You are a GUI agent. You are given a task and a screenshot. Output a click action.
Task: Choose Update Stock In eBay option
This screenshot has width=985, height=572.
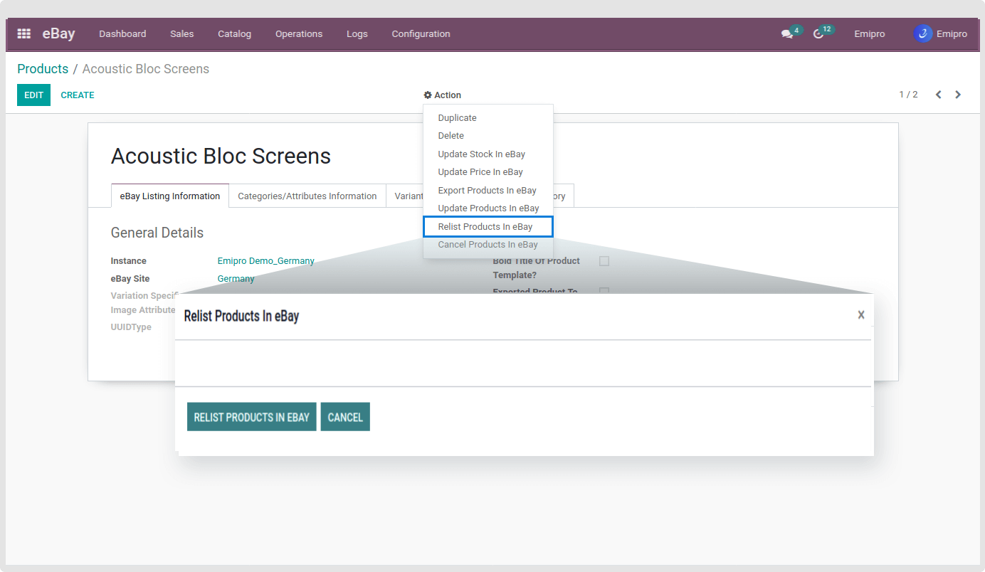(x=481, y=154)
